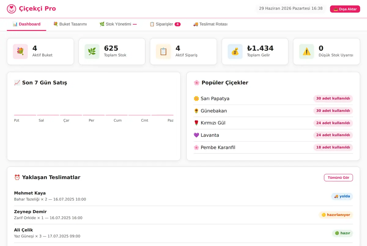
Task: Click the Çiçekçi Pro heart logo icon
Action: [x=11, y=9]
